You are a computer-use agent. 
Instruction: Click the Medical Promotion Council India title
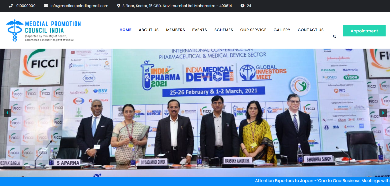pos(53,27)
